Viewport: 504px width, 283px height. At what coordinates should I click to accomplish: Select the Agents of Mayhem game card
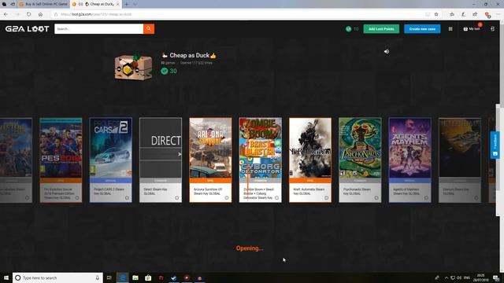point(409,160)
